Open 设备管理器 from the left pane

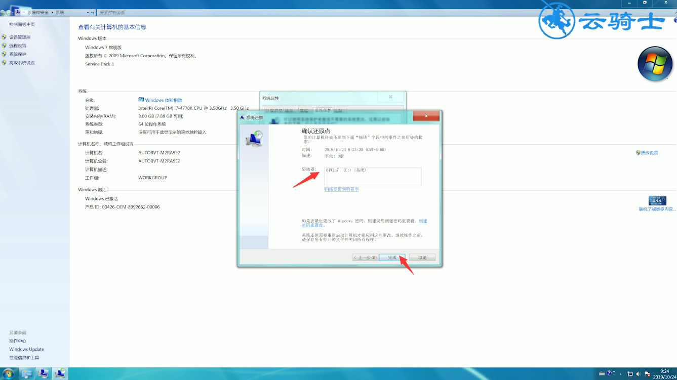pos(20,37)
